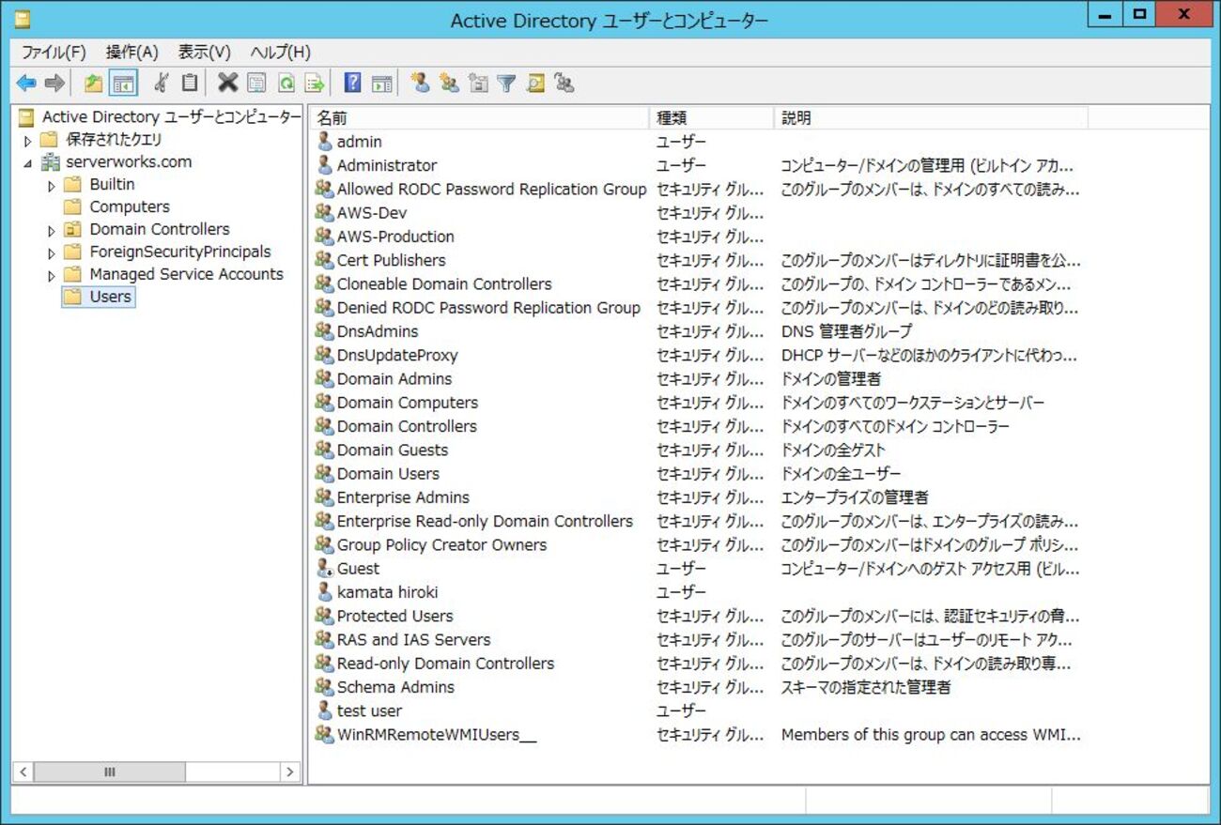Create a new group from the toolbar
The image size is (1221, 825).
[x=448, y=83]
